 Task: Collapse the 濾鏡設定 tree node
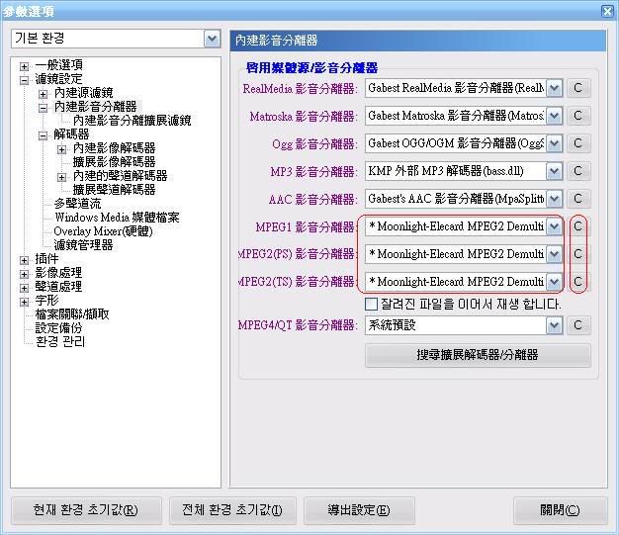(x=25, y=79)
